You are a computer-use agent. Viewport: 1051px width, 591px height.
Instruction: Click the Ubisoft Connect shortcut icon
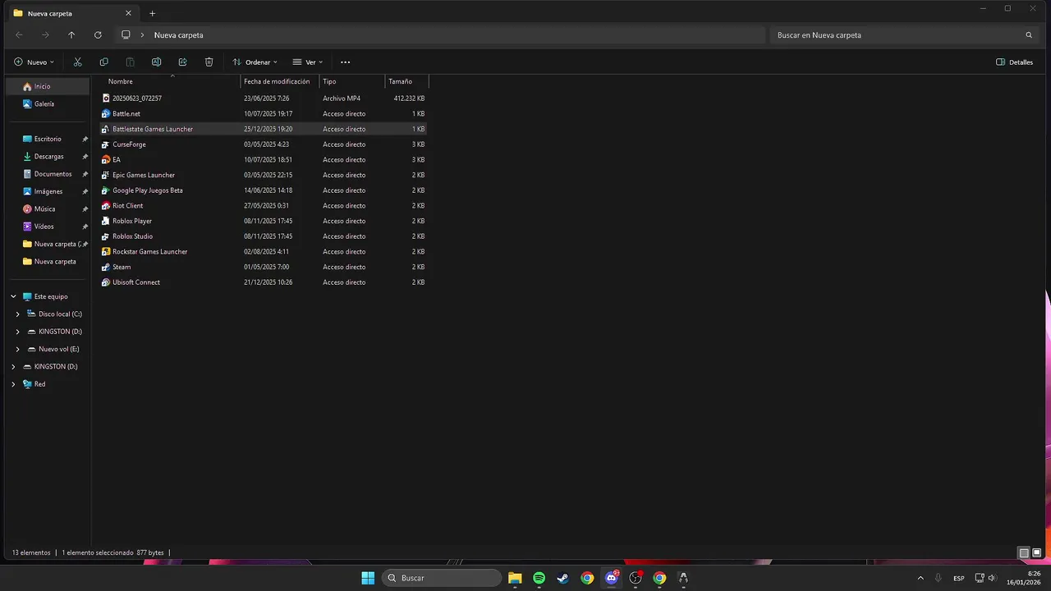click(106, 282)
